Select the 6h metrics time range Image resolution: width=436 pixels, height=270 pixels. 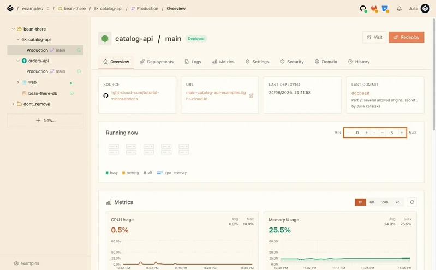[372, 202]
